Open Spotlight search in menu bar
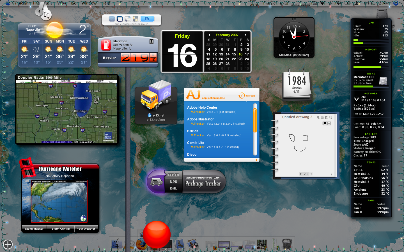The width and height of the screenshot is (404, 252). [x=396, y=3]
